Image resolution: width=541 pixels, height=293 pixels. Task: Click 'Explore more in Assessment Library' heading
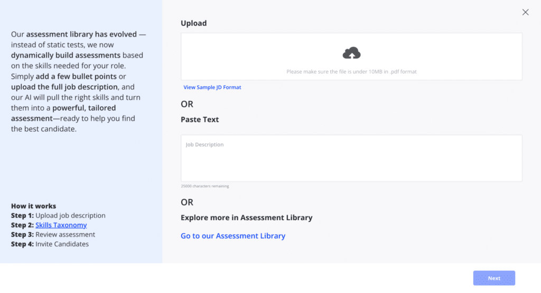(x=247, y=218)
